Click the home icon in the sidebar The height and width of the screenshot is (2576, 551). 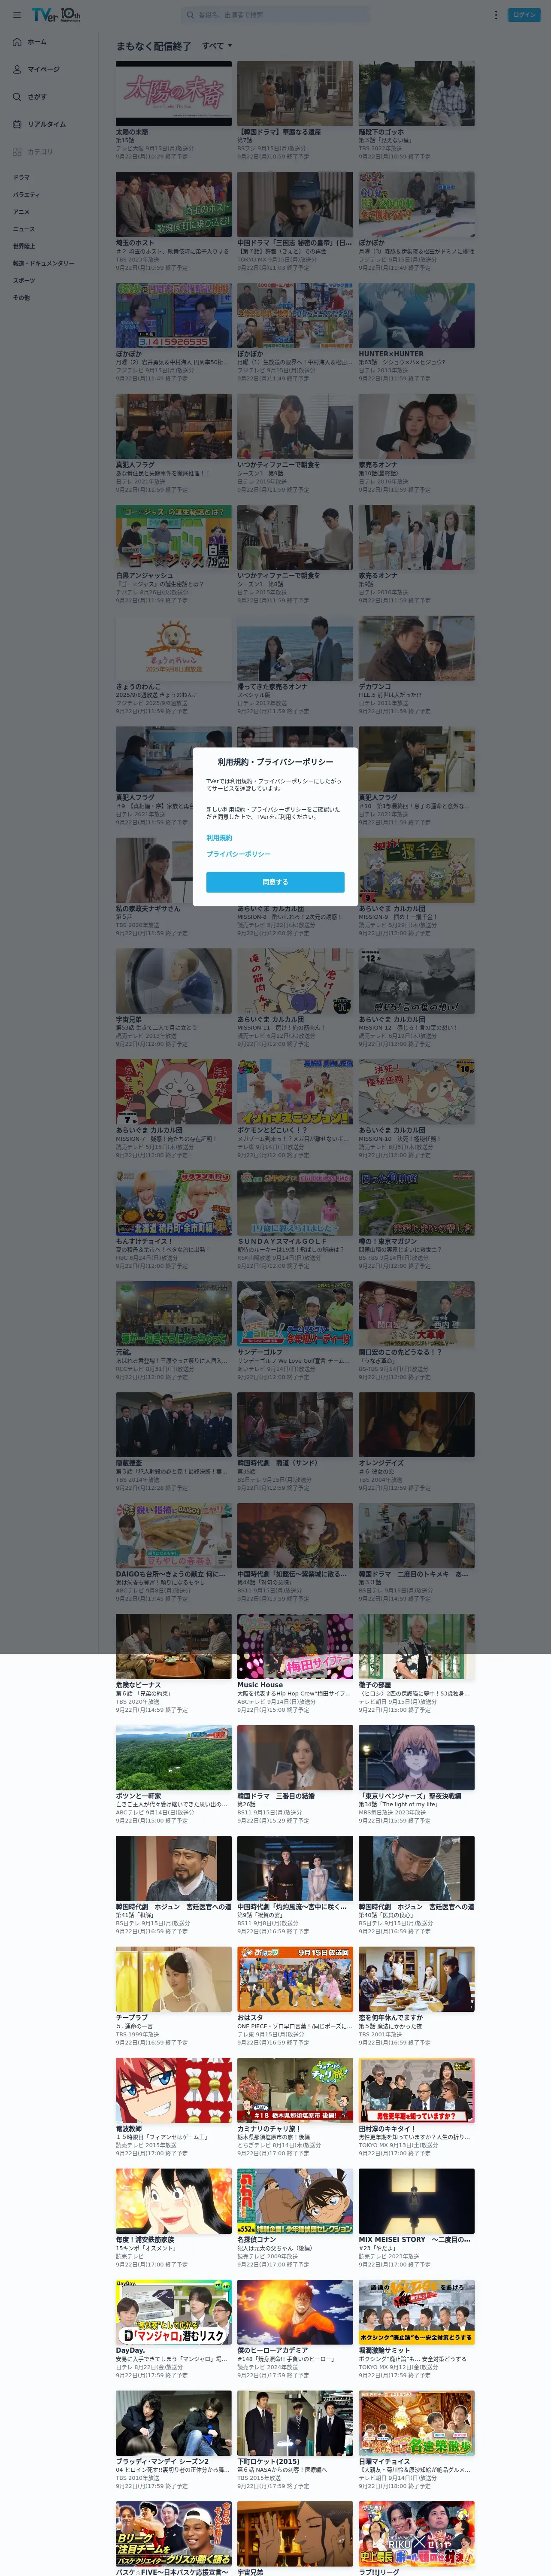[17, 42]
